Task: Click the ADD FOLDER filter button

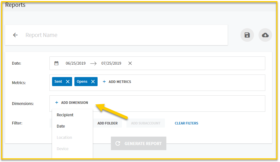Action: (x=107, y=123)
